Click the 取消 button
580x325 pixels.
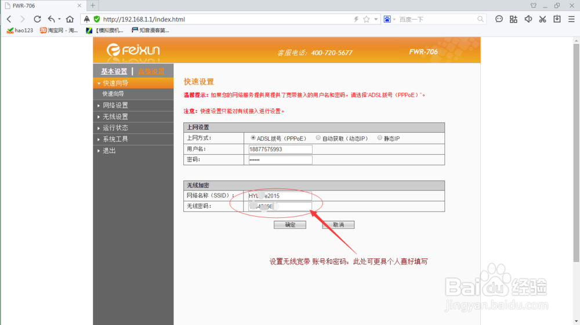pos(338,225)
